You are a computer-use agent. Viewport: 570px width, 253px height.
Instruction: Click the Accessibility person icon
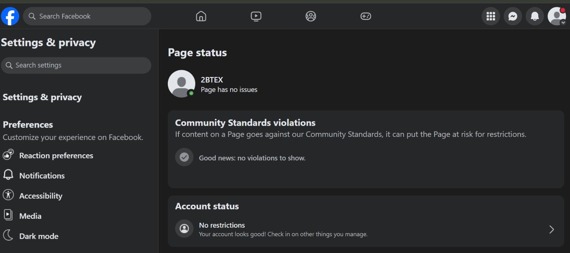point(8,195)
